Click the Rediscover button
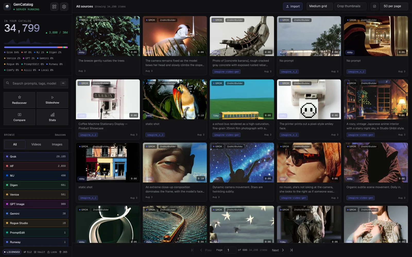Screen dimensions: 412x257 [x=20, y=100]
